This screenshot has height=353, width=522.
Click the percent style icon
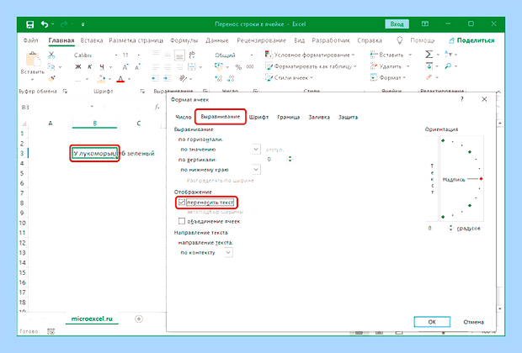tap(238, 66)
